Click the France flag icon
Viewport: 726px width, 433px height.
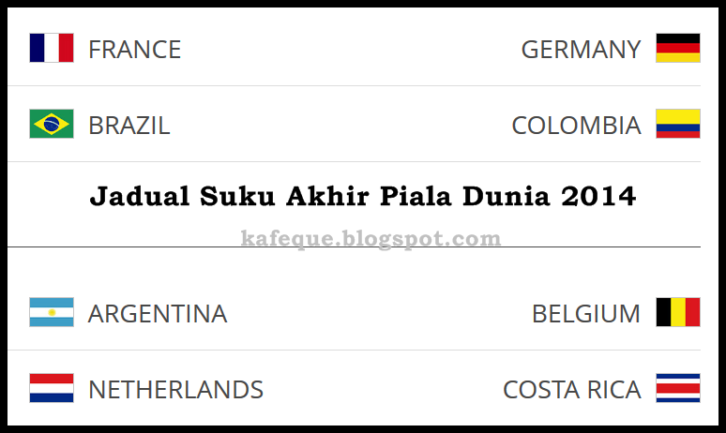click(52, 48)
